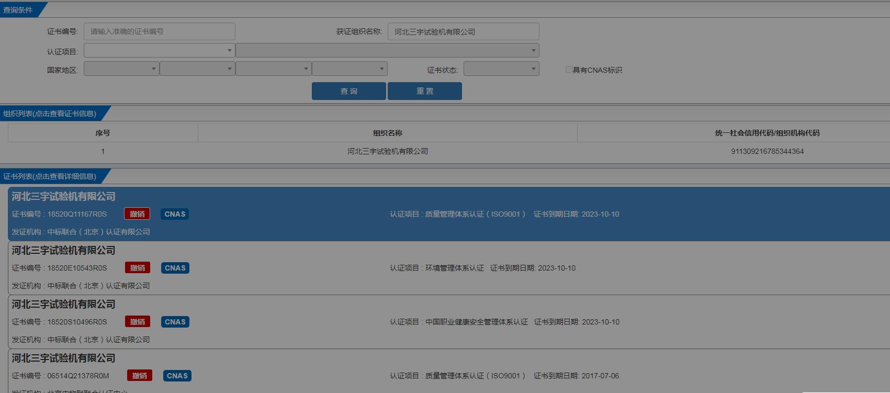Image resolution: width=890 pixels, height=393 pixels.
Task: Click the 证书编号 input field
Action: tap(160, 31)
